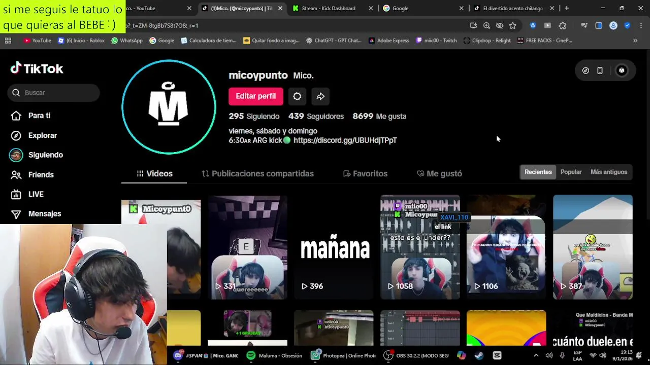650x365 pixels.
Task: Open the LIVE section
Action: 27,194
